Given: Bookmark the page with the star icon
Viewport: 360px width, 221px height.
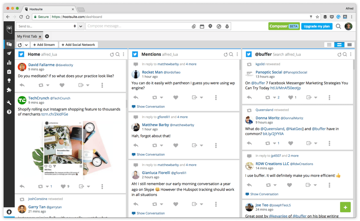Looking at the screenshot, I should (317, 17).
